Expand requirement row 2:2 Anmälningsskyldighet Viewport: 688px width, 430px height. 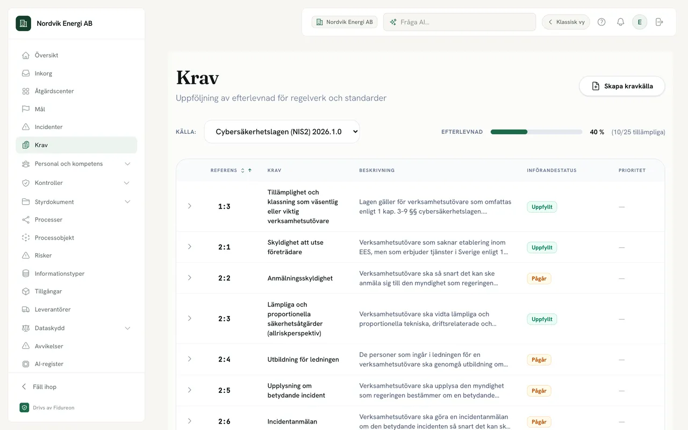[x=190, y=278]
